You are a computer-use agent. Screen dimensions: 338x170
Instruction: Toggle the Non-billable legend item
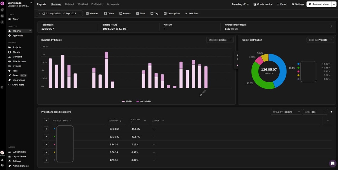144,101
